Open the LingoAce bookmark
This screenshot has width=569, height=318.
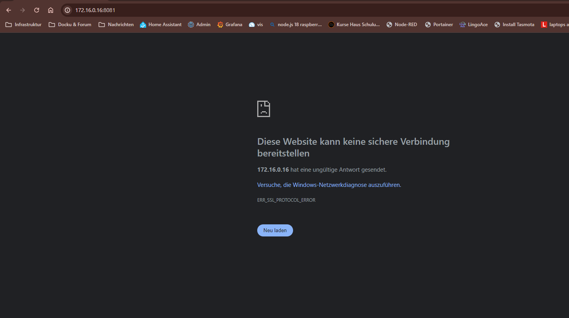tap(474, 25)
